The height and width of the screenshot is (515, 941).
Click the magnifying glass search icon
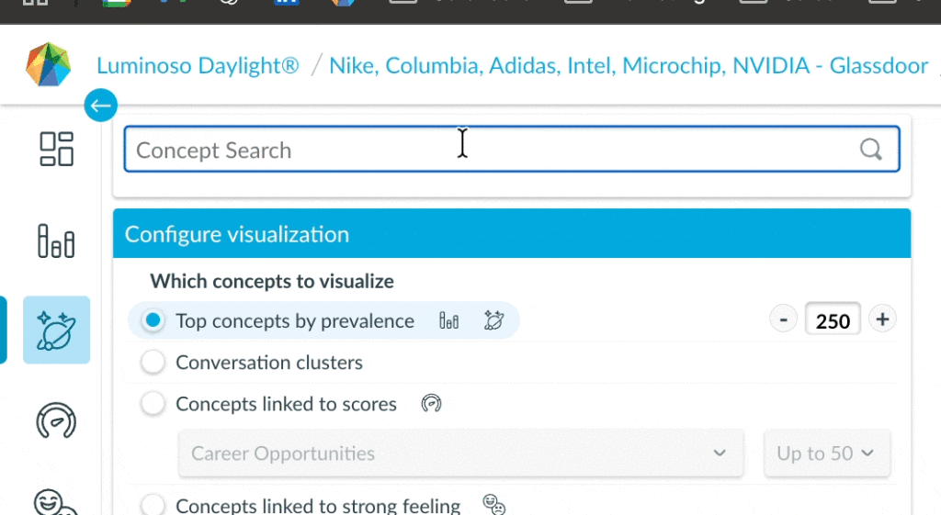coord(870,150)
